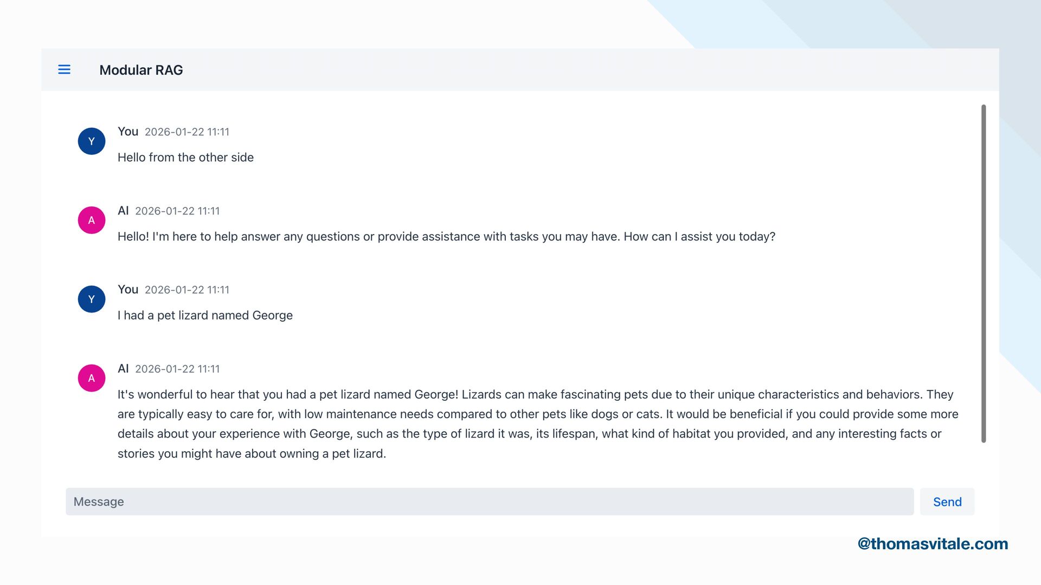This screenshot has width=1041, height=585.
Task: Click the first pink 'A' AI avatar
Action: click(x=92, y=220)
